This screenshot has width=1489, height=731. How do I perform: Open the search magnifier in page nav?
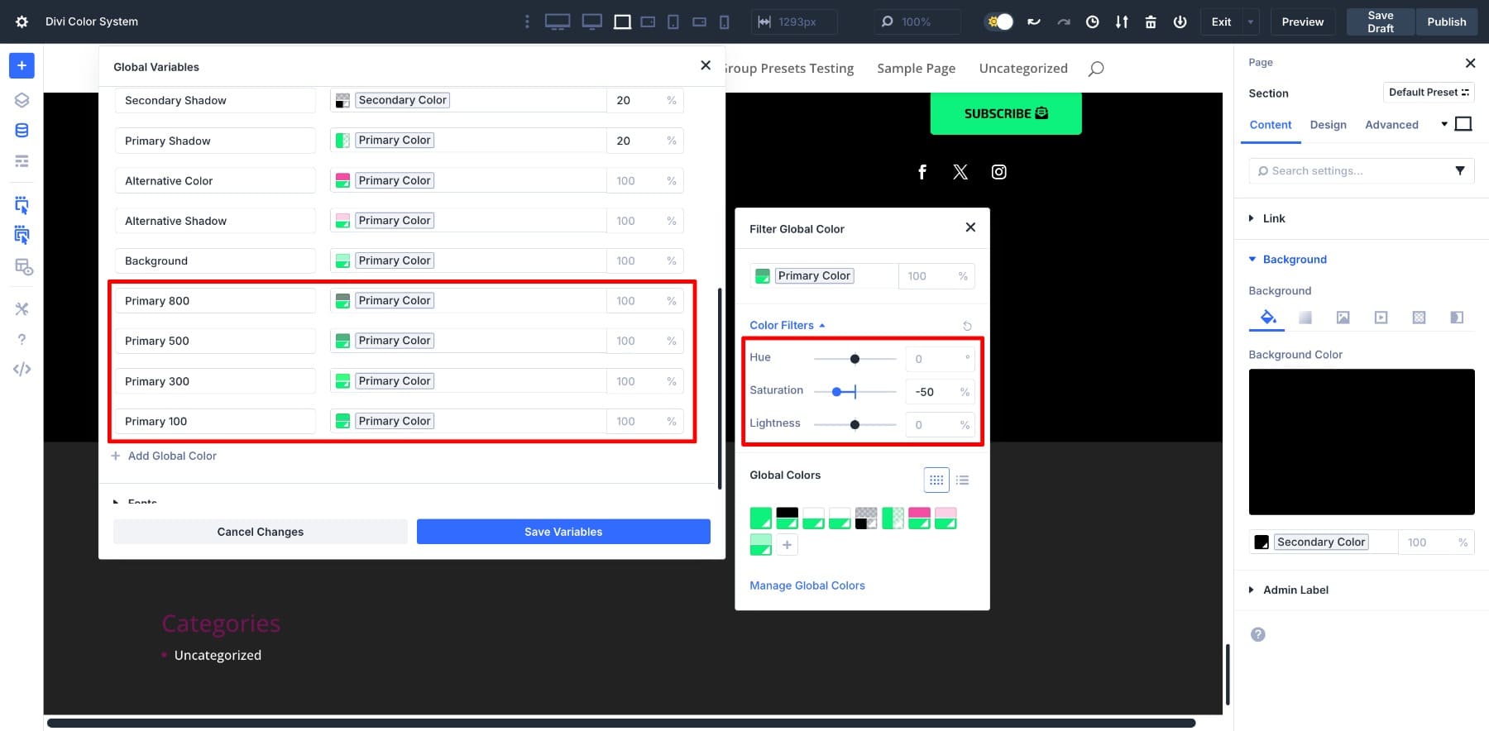click(1096, 69)
